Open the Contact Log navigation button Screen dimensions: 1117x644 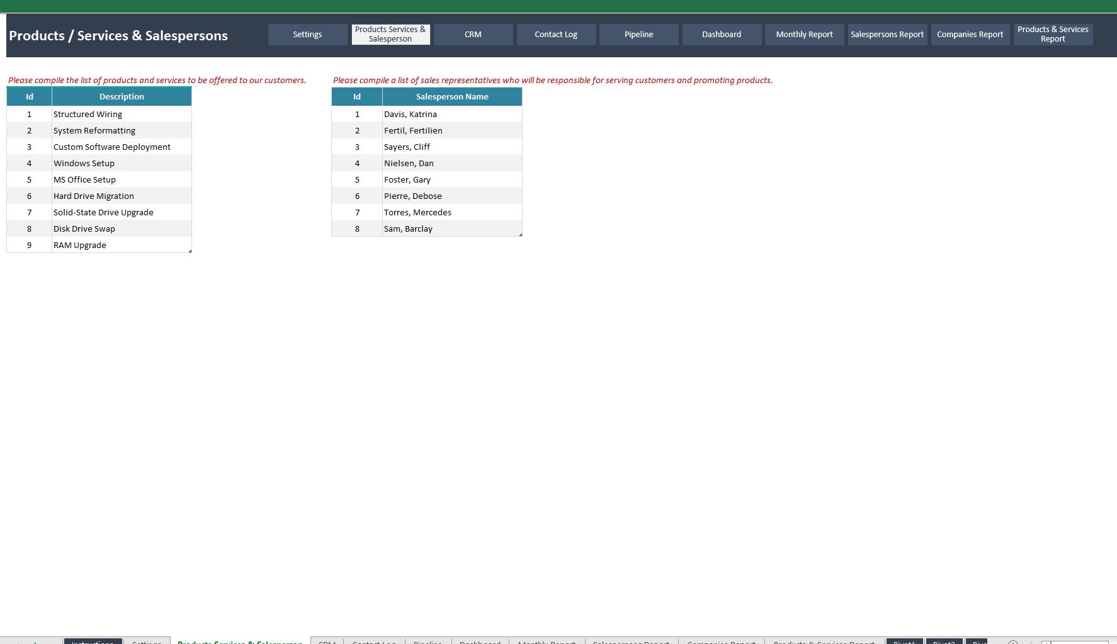(x=556, y=35)
